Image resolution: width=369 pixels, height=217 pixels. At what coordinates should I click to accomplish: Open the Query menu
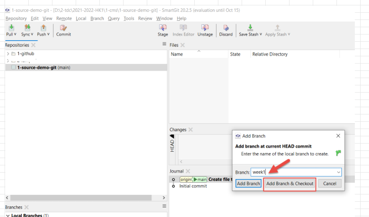pyautogui.click(x=114, y=18)
